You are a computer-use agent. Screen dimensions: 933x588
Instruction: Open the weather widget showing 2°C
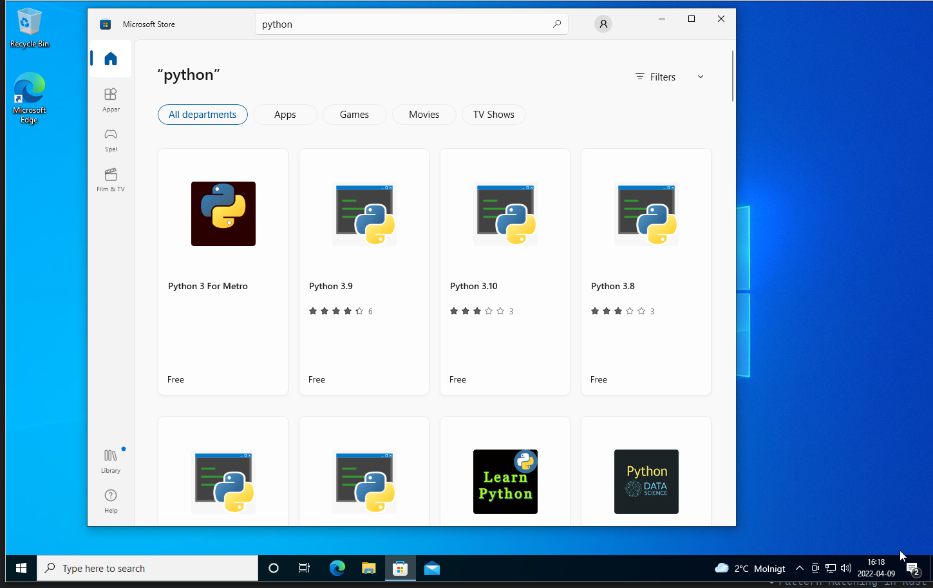(750, 568)
